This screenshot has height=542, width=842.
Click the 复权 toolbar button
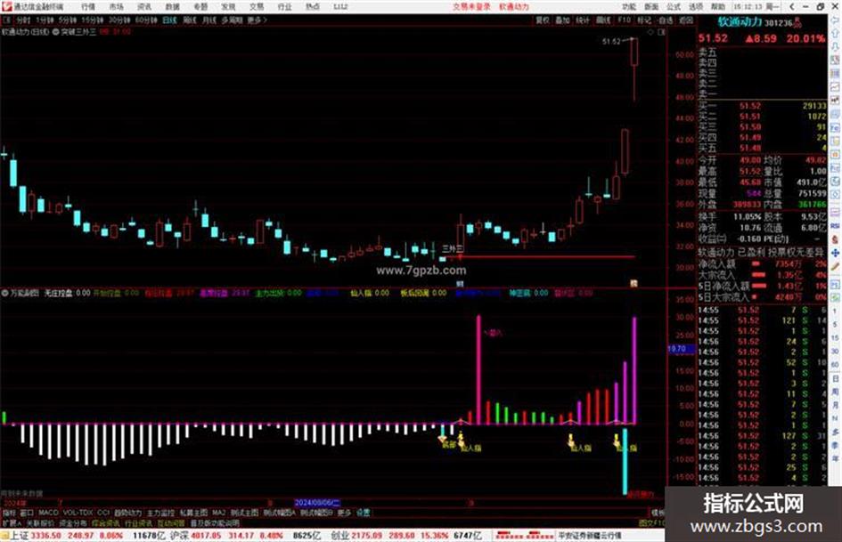[x=543, y=20]
